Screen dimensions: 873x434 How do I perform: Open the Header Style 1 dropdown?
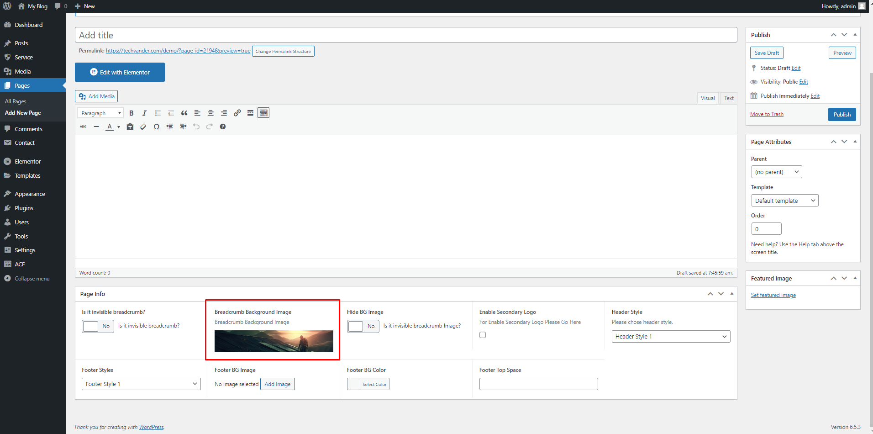670,337
